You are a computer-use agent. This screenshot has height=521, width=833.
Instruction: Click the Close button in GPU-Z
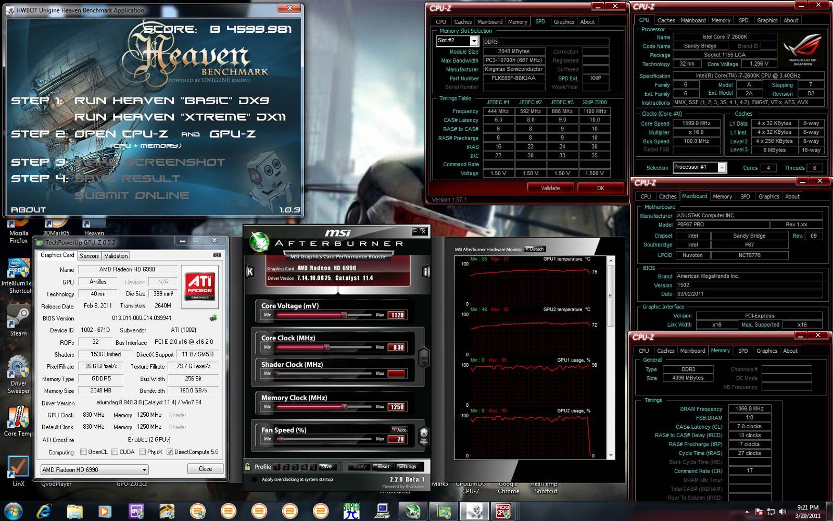tap(205, 469)
